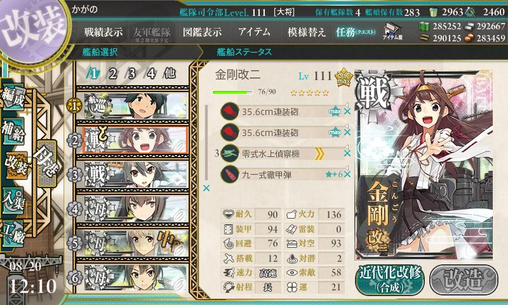Open the 補給 resupply sidebar icon
Screen dimensions: 508x305
(x=14, y=130)
